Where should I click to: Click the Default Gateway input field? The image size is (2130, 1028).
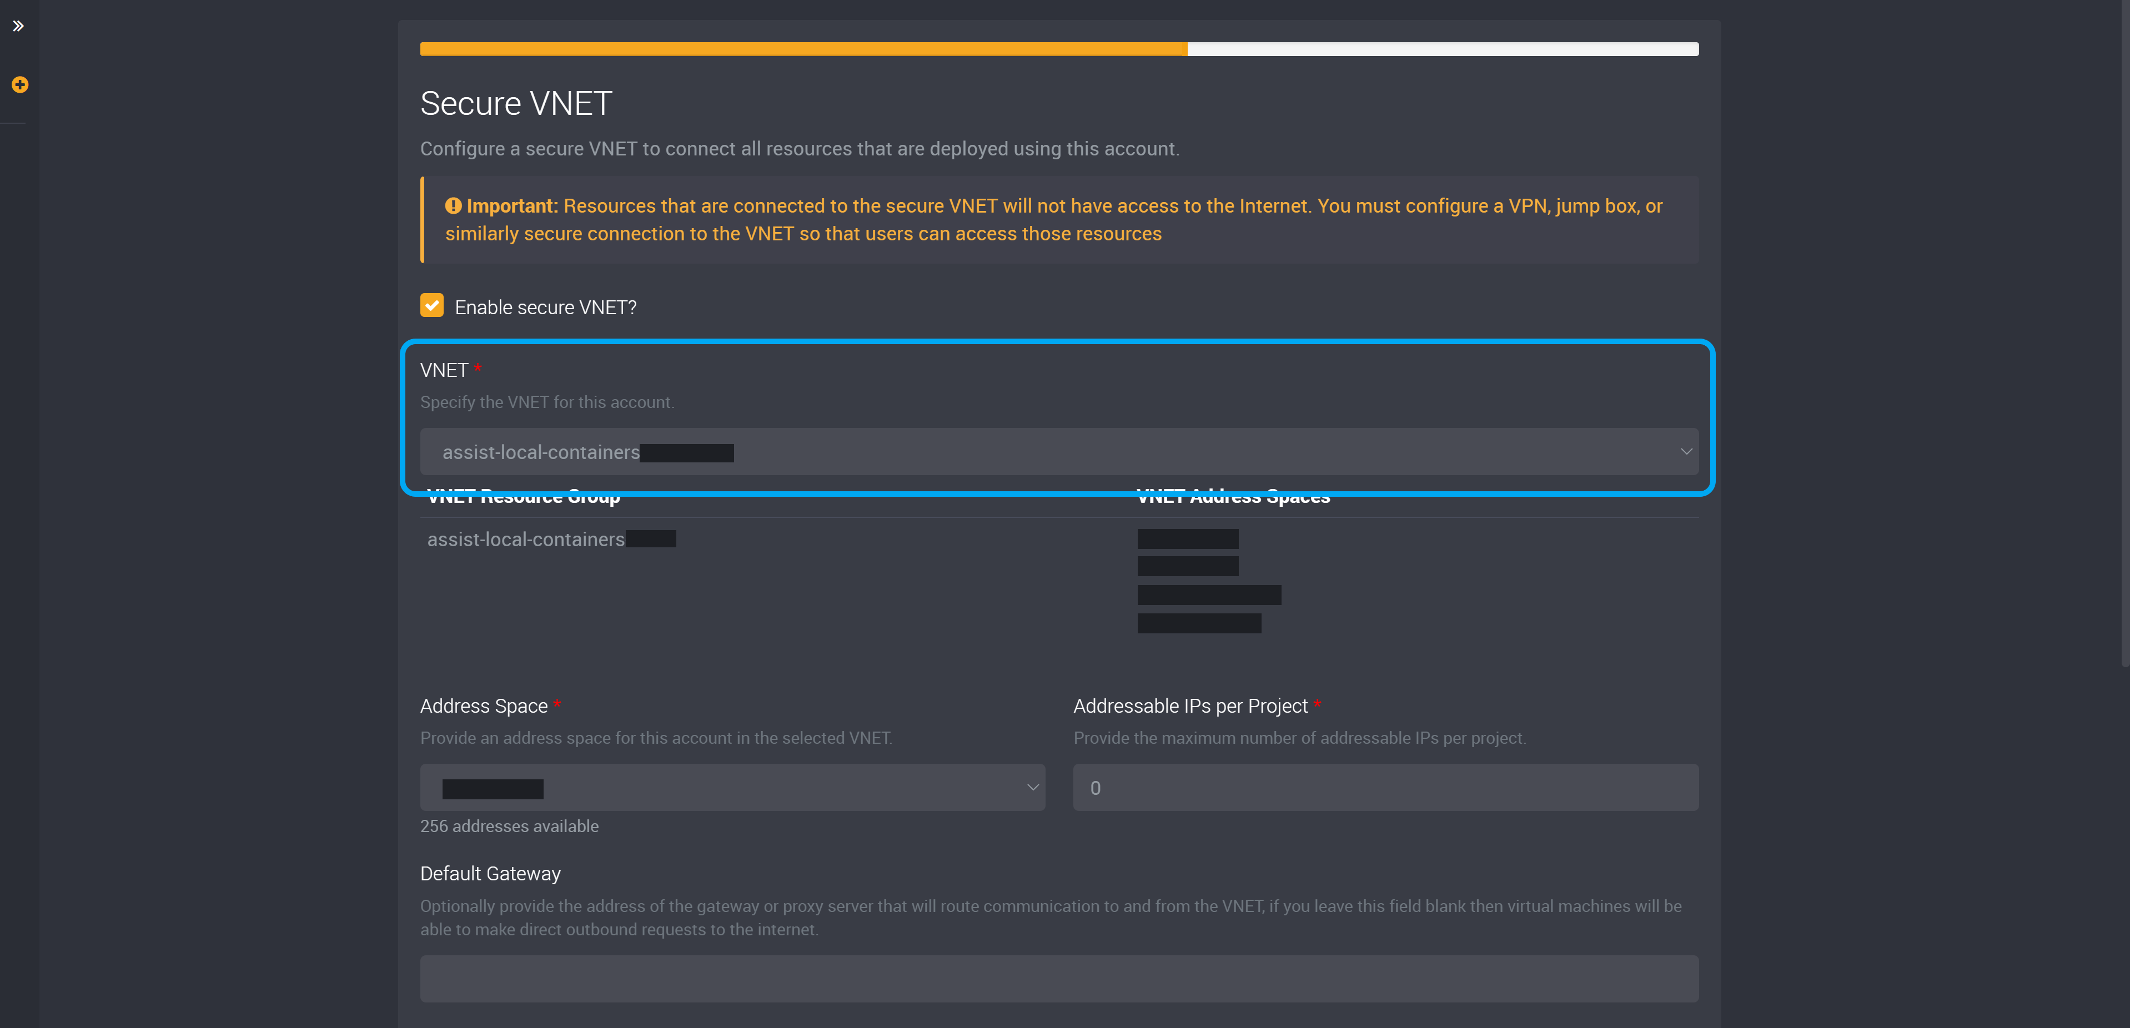[x=1058, y=979]
